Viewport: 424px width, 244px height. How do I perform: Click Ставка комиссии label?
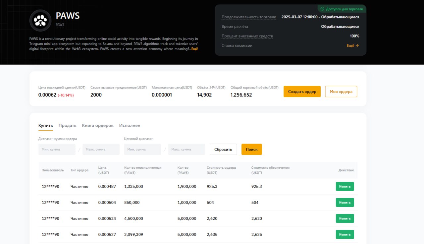(x=237, y=46)
